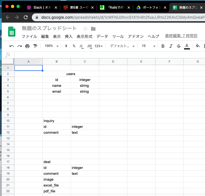Open the 表示形式 menu

84,36
